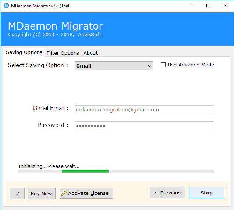Go back with the Previous button
This screenshot has width=234, height=210.
(167, 193)
